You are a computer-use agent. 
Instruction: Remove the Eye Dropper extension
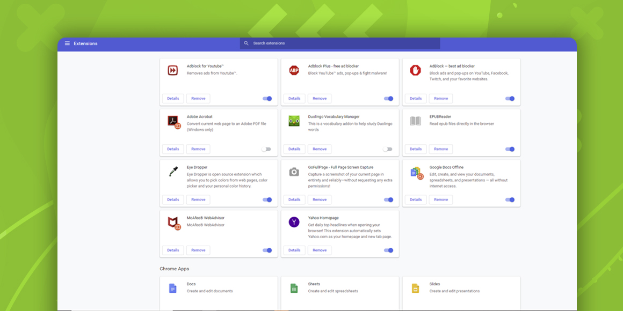click(198, 199)
